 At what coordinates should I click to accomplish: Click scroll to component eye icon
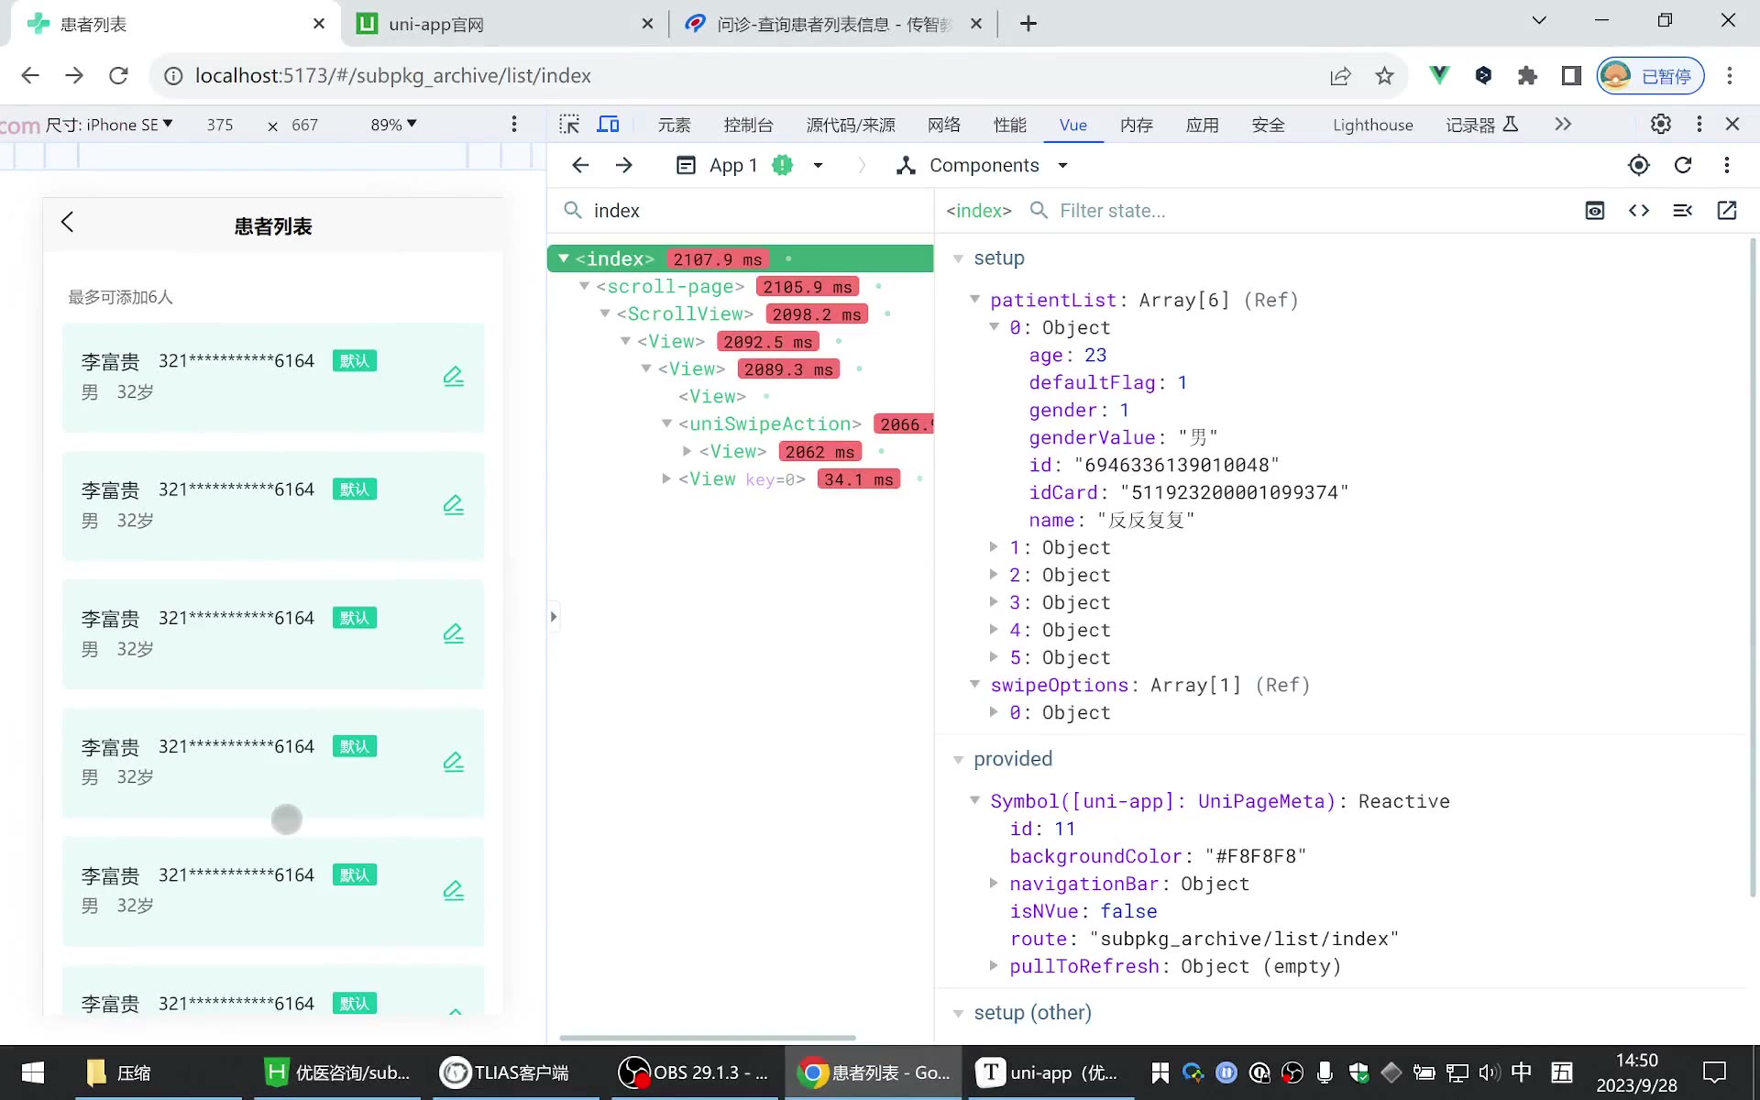coord(1595,211)
